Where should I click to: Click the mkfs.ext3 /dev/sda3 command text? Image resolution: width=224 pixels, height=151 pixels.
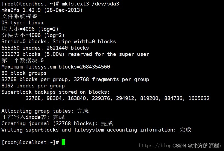click(92, 4)
